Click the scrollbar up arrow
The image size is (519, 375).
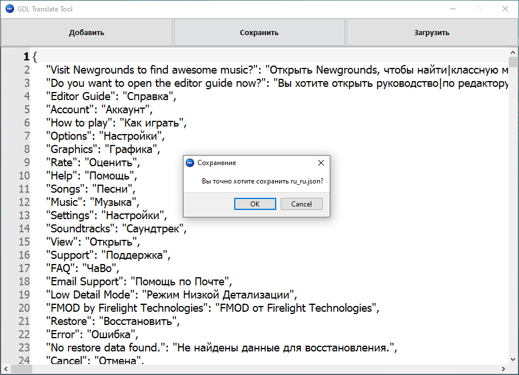tap(513, 52)
